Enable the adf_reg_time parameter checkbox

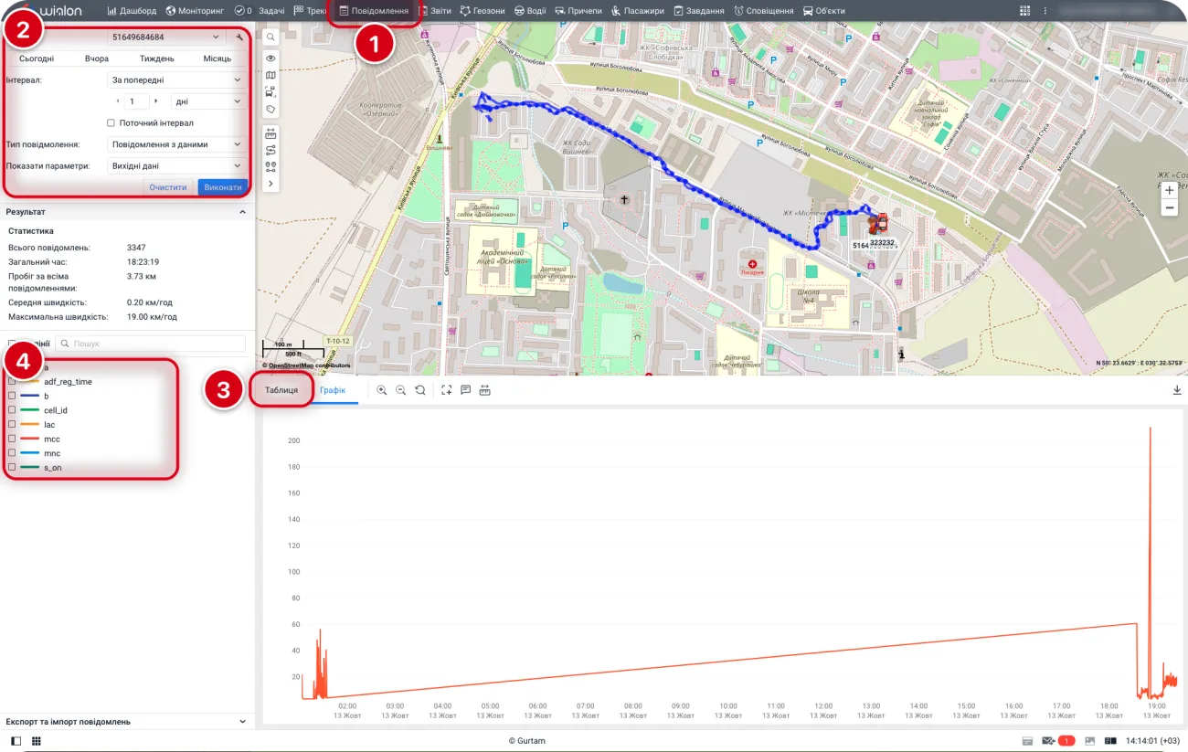(x=12, y=382)
